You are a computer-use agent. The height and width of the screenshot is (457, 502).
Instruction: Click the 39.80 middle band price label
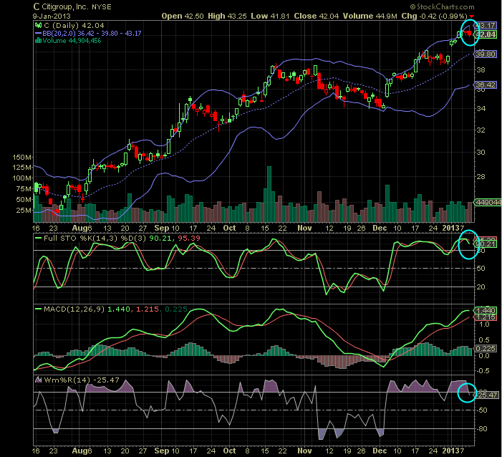coord(486,54)
